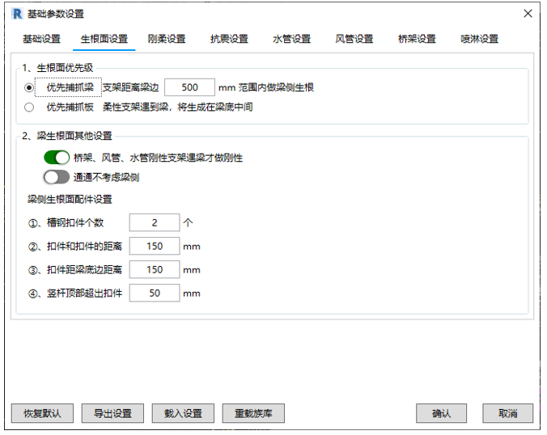Click the 支架距离梁边 input field with 500
The width and height of the screenshot is (547, 435).
[189, 87]
